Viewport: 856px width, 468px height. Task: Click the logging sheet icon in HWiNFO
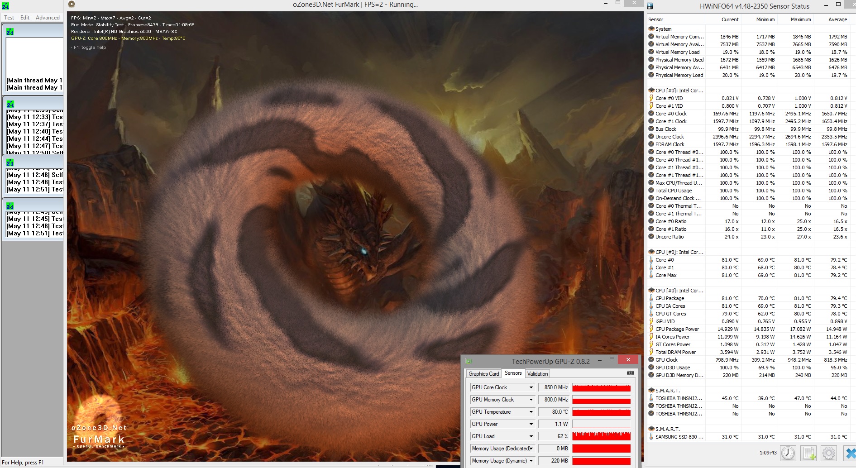pos(809,453)
